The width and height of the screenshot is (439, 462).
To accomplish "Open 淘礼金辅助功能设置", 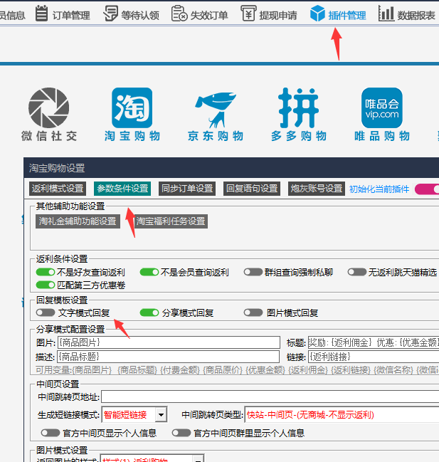I will pyautogui.click(x=78, y=221).
